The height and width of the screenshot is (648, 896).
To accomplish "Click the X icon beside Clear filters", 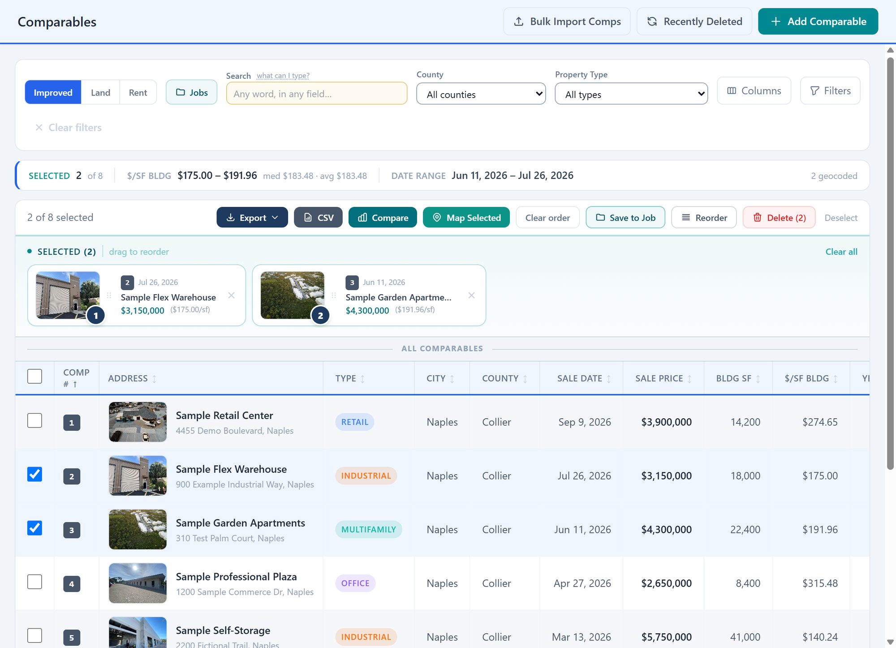I will pyautogui.click(x=39, y=128).
